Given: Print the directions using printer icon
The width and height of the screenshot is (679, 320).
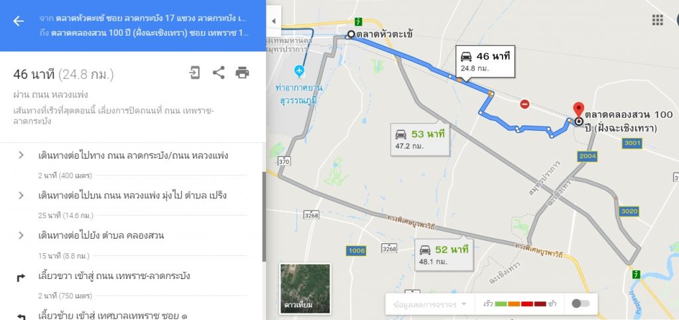Looking at the screenshot, I should pos(242,73).
